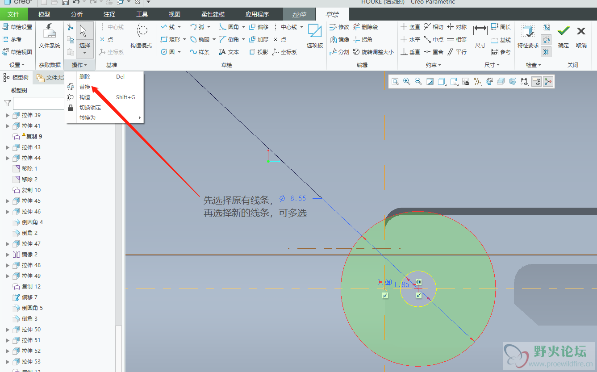Switch to the 柔性建模 ribbon tab

tap(213, 14)
